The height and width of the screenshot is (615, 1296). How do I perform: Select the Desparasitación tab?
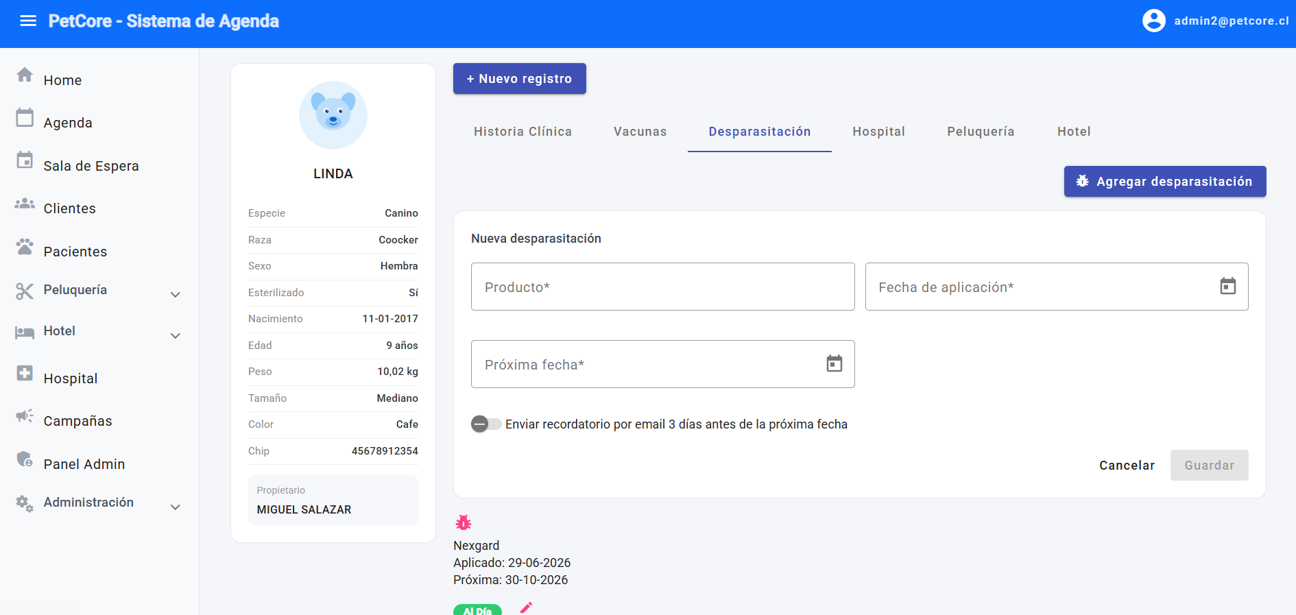(x=760, y=132)
